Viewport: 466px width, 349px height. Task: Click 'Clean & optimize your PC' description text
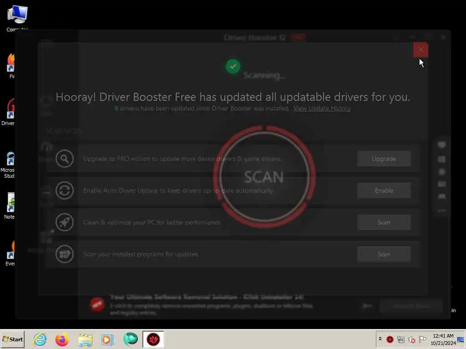[152, 222]
